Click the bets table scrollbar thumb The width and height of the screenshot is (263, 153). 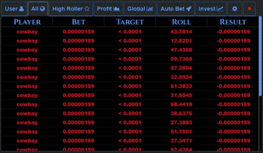pos(261,56)
